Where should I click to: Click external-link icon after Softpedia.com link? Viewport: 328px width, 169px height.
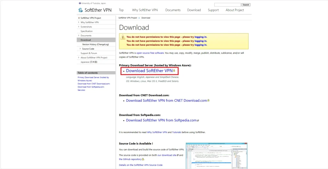pos(198,121)
